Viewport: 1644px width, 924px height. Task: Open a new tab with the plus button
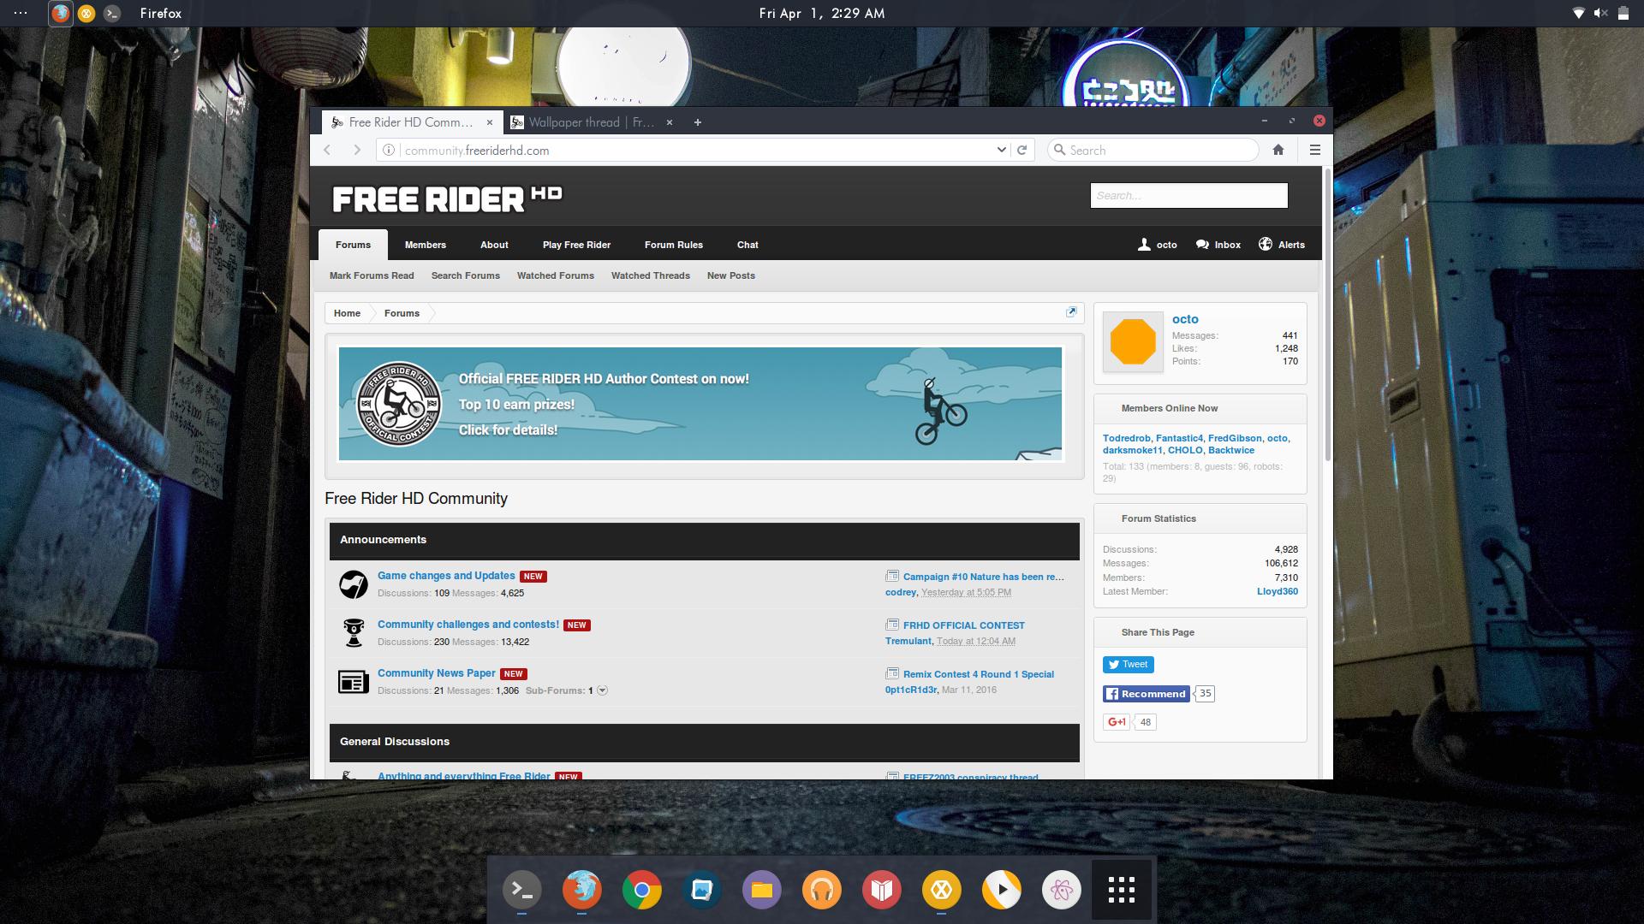coord(698,122)
